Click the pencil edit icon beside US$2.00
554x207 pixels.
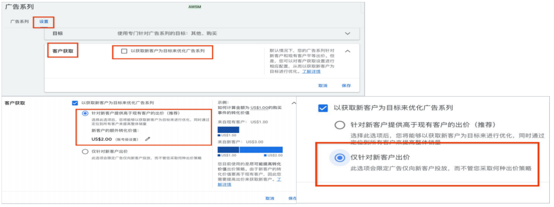tap(148, 139)
